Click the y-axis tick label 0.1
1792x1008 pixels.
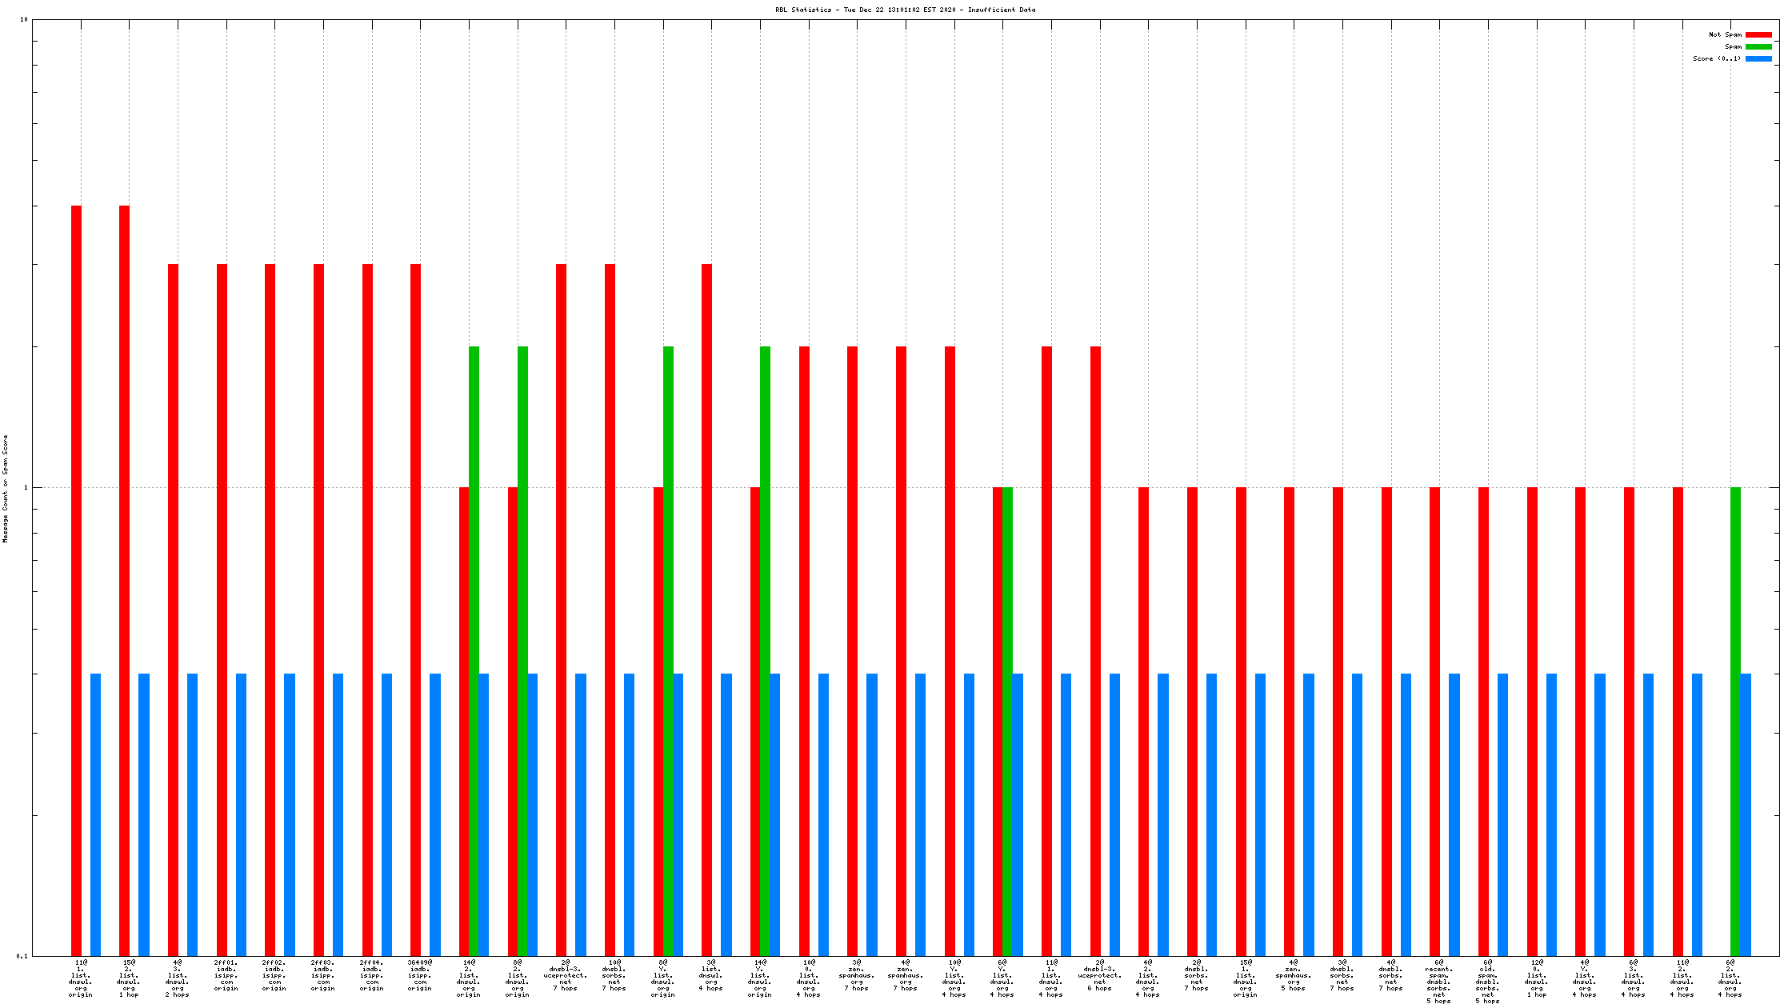pos(22,956)
